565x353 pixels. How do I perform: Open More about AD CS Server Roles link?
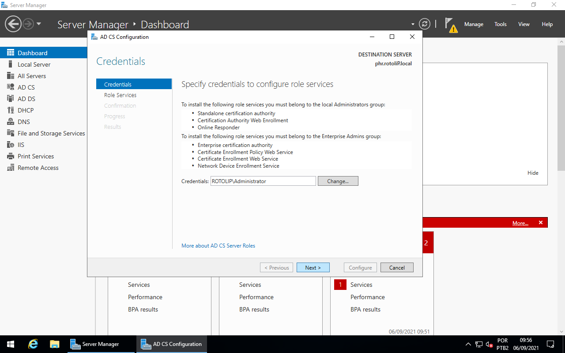(x=218, y=245)
